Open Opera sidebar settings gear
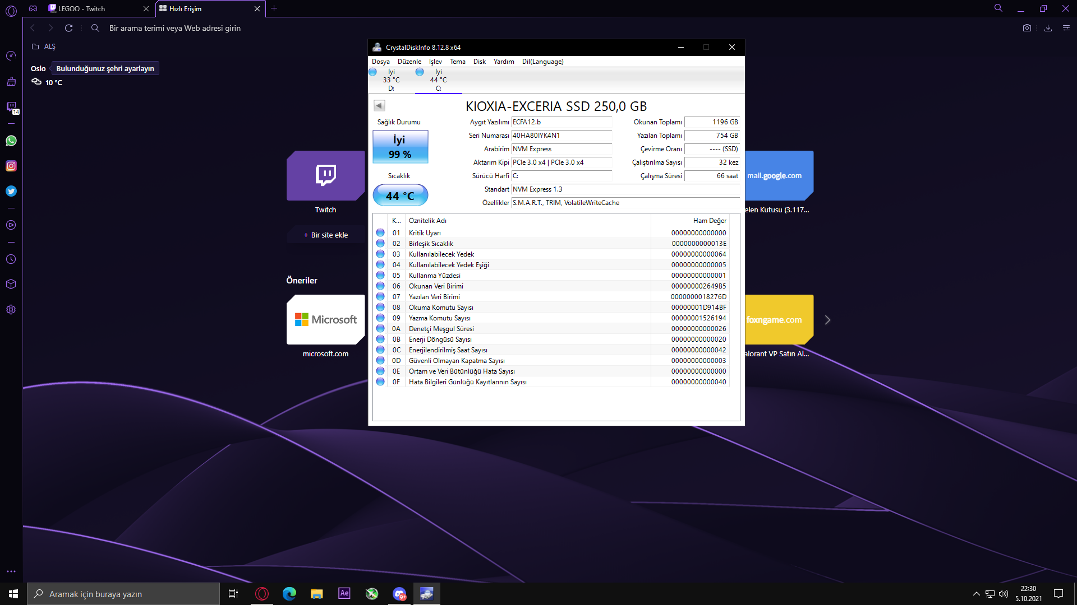Viewport: 1077px width, 605px height. (x=11, y=310)
